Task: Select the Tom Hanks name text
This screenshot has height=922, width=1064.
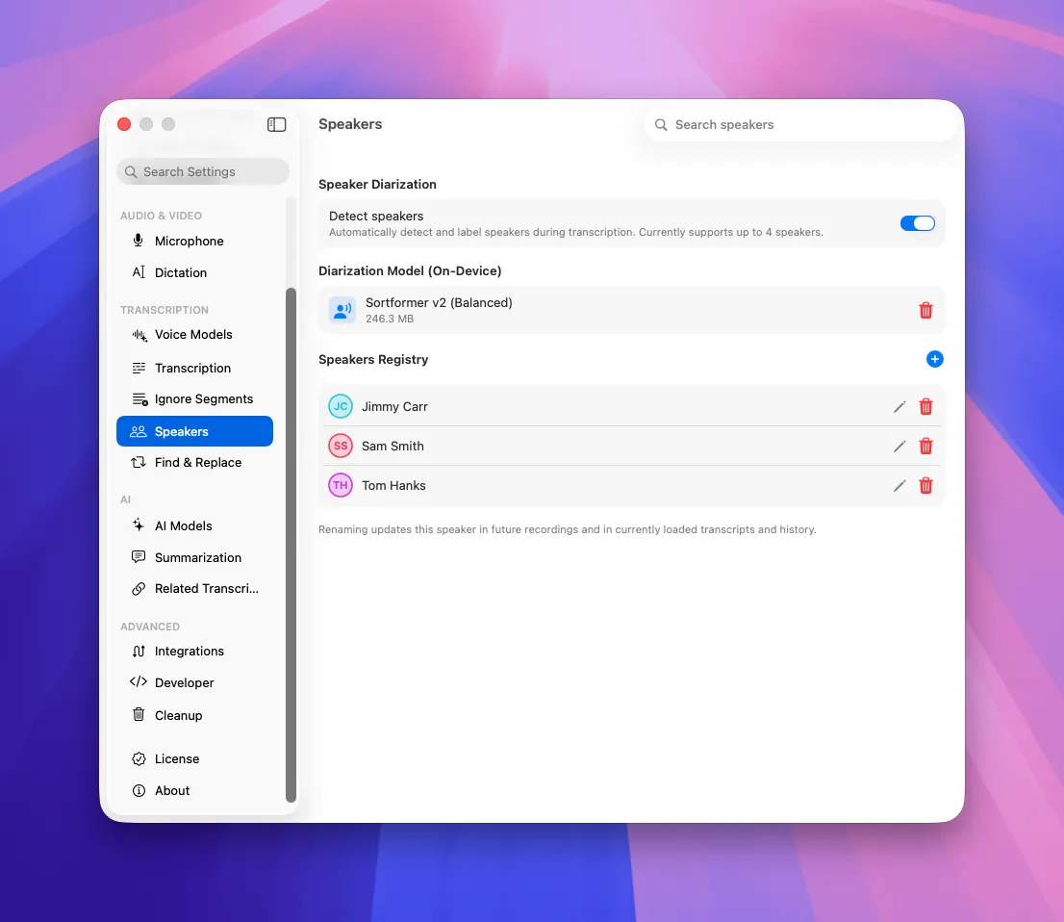Action: [x=393, y=485]
